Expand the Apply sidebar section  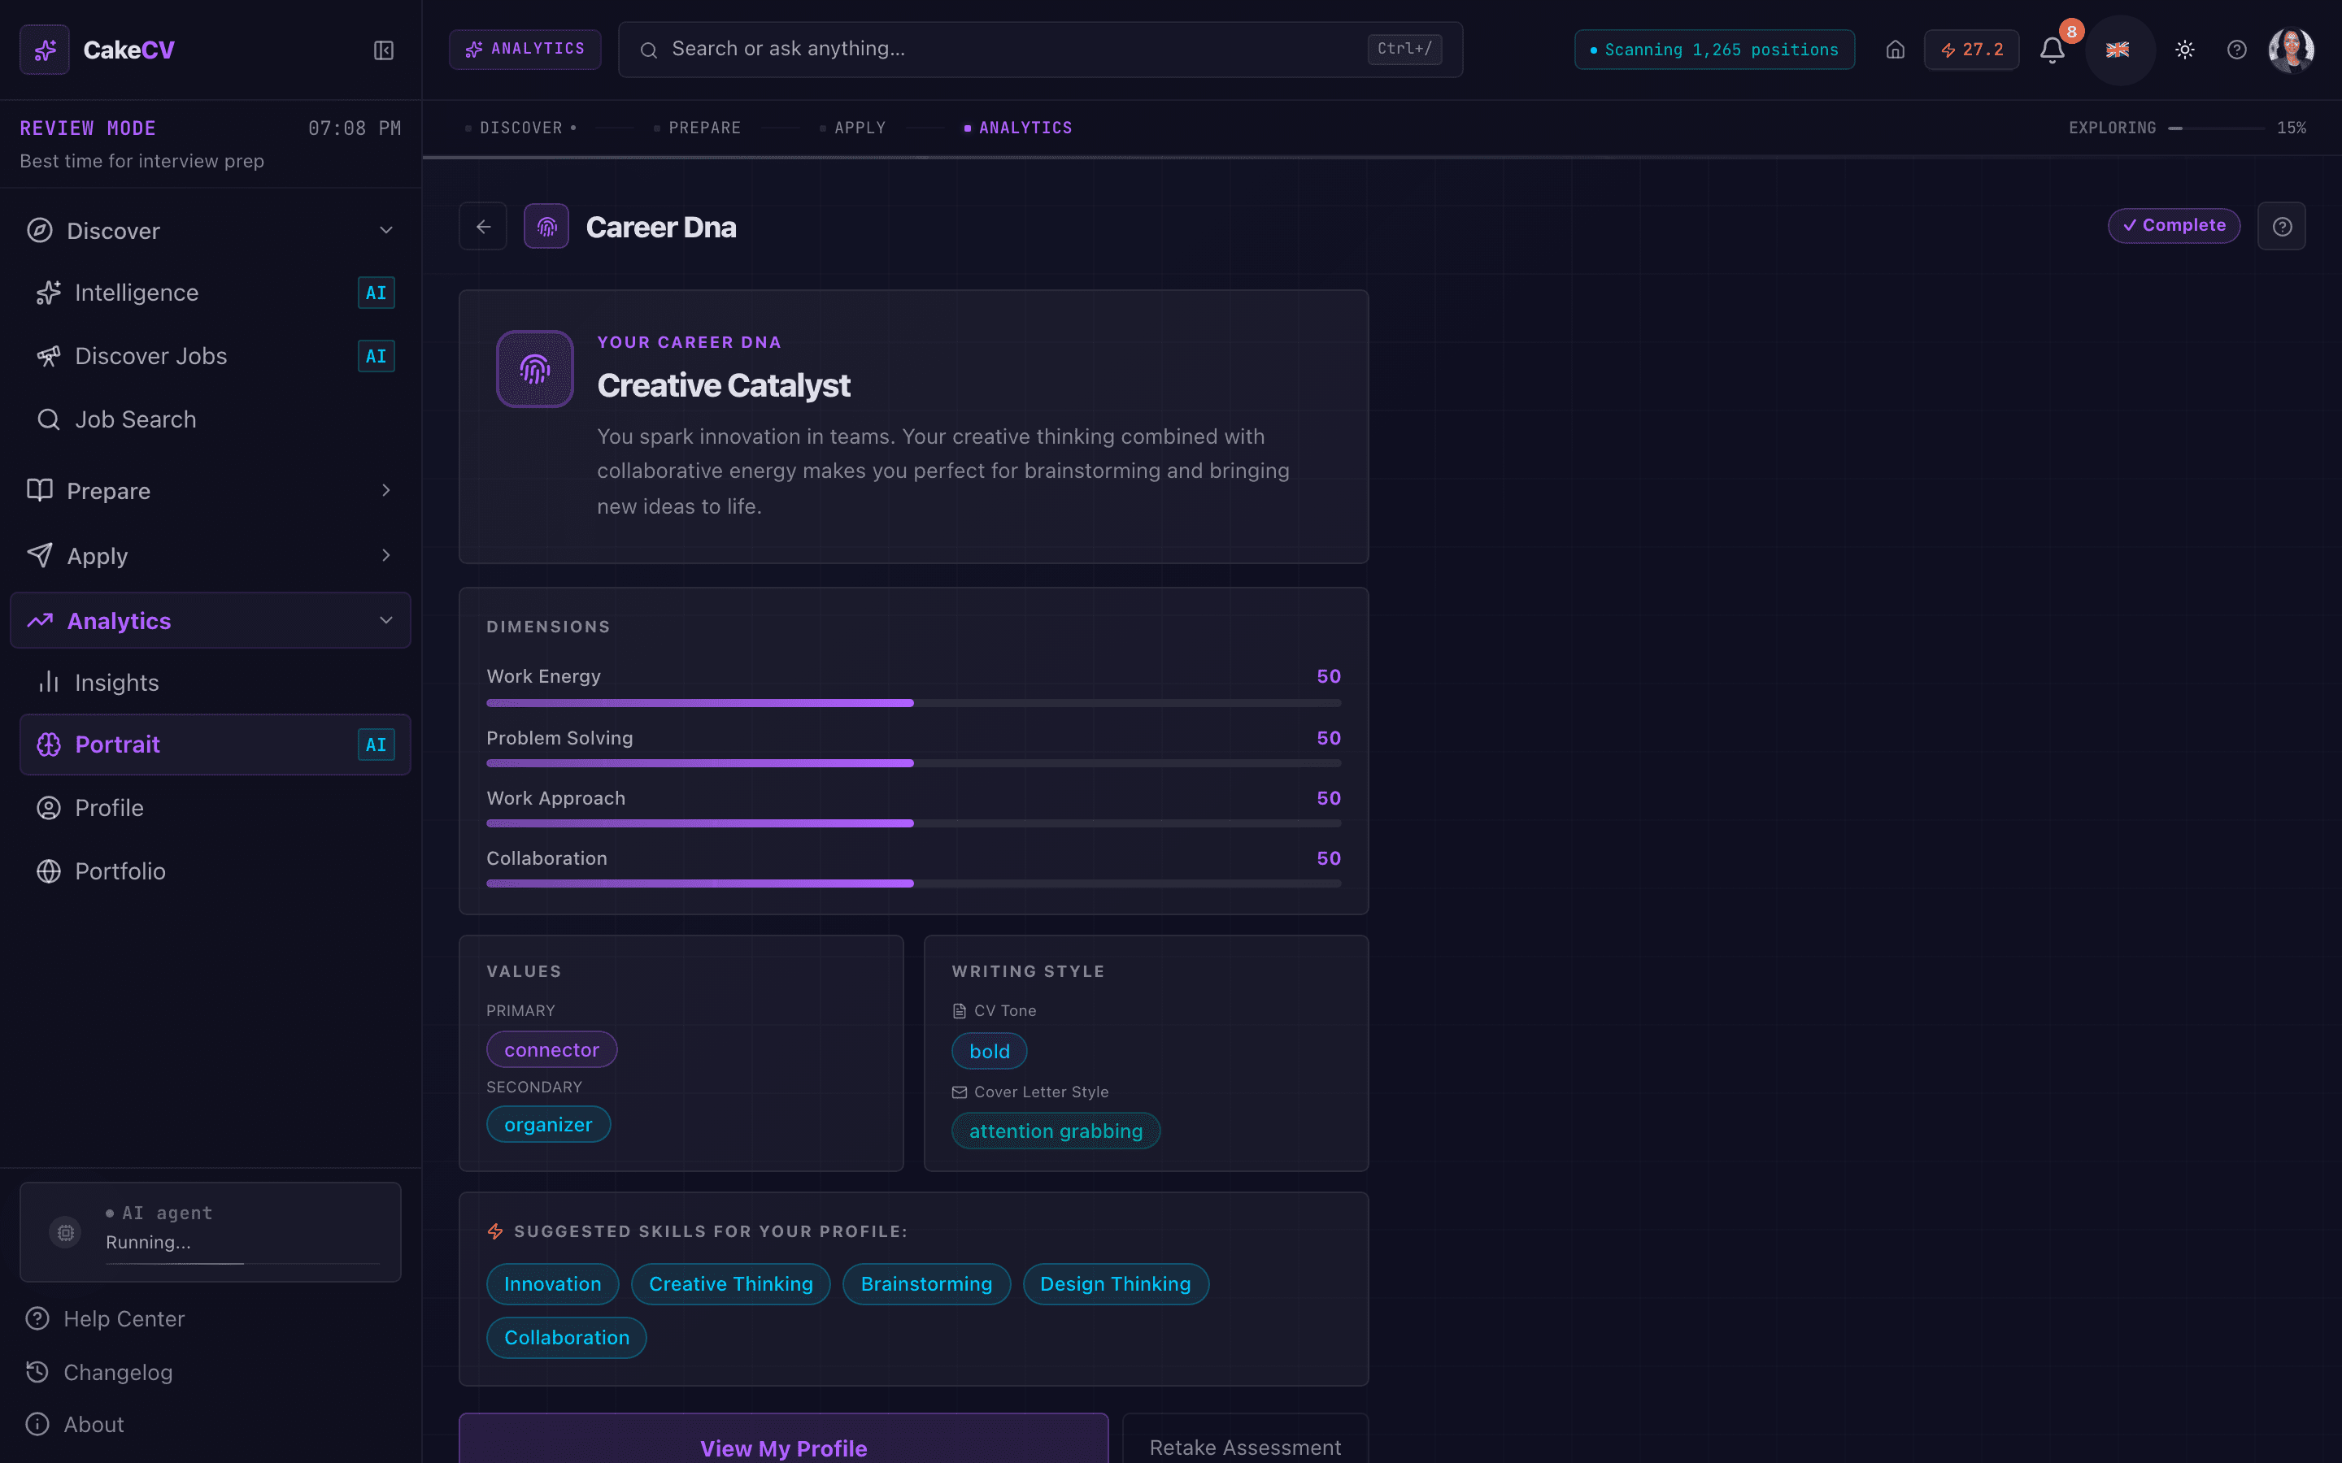click(x=210, y=555)
